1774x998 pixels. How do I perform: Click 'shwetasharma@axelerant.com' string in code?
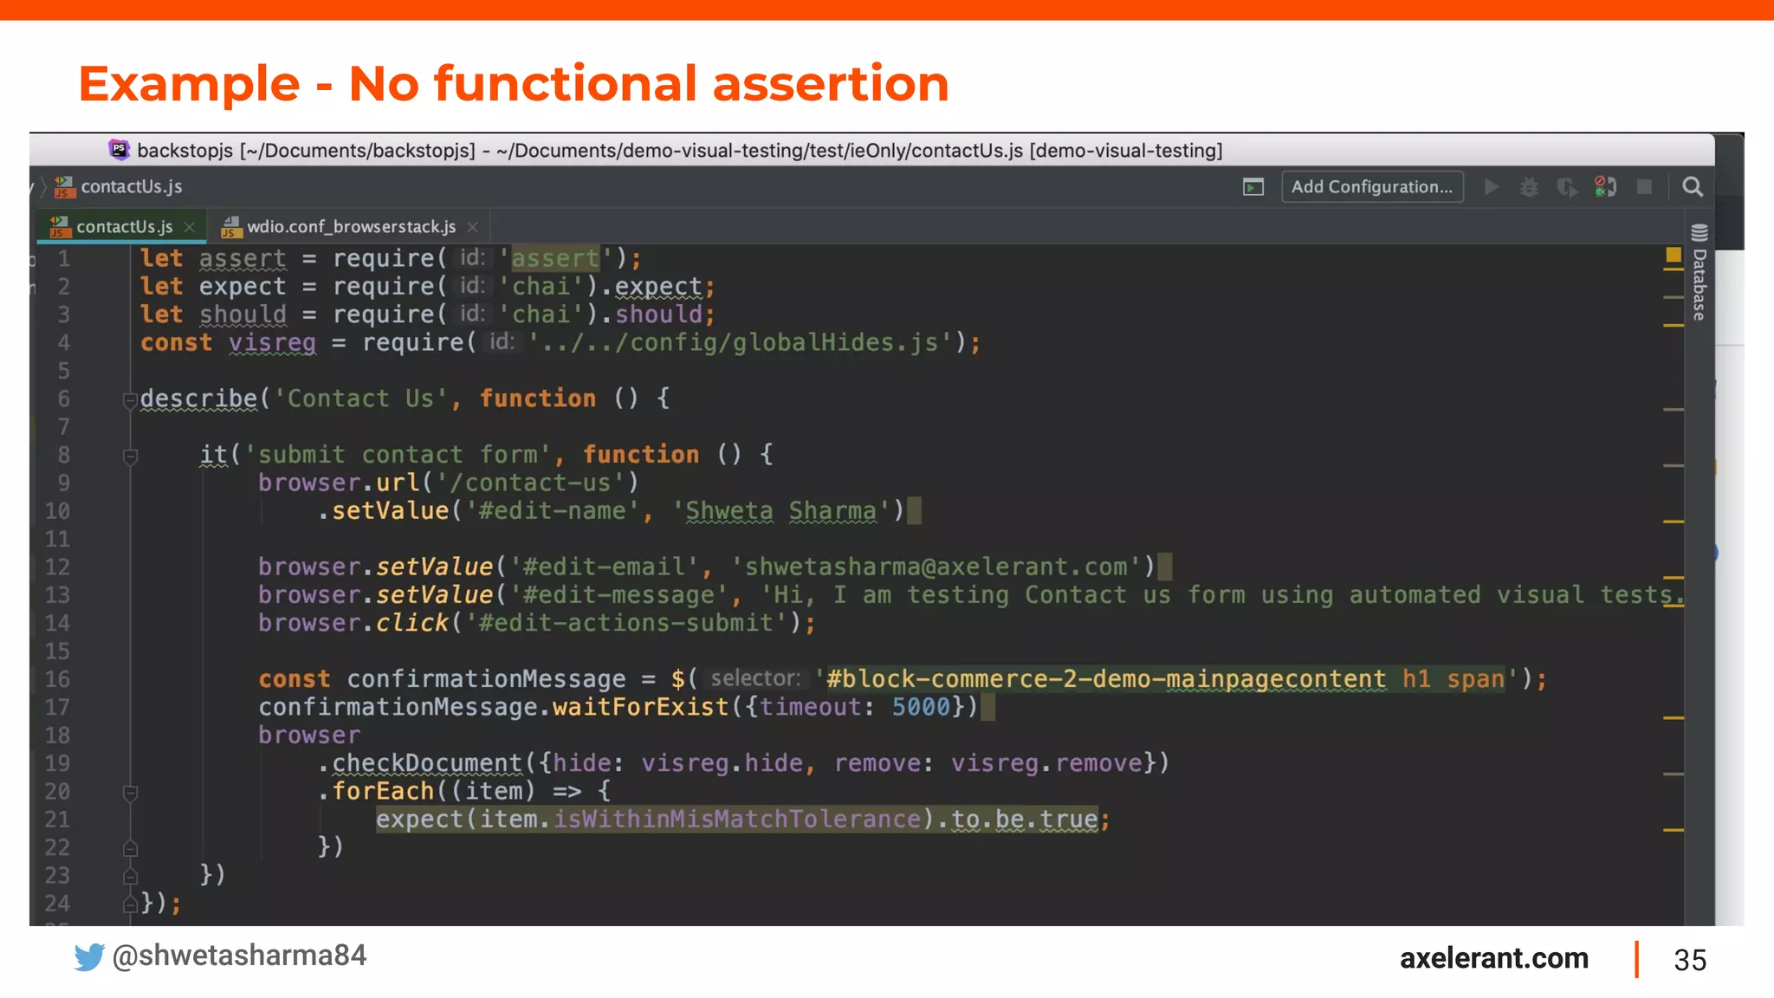[936, 567]
